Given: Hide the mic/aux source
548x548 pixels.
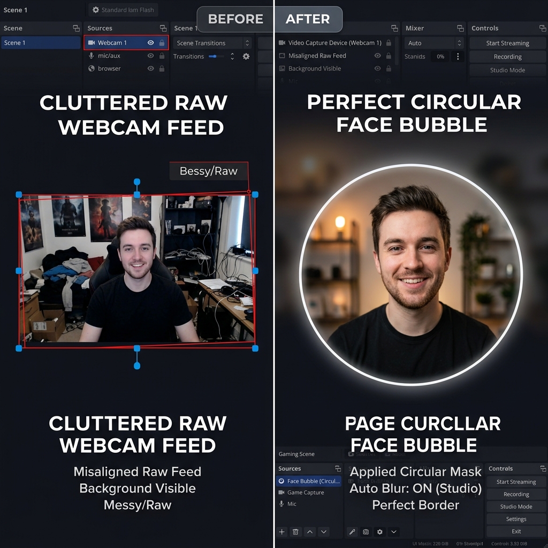Looking at the screenshot, I should pyautogui.click(x=150, y=56).
